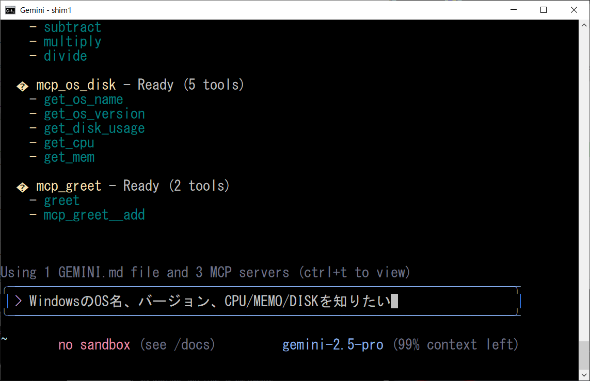Maximize the Gemini terminal window
This screenshot has height=381, width=590.
pyautogui.click(x=544, y=10)
